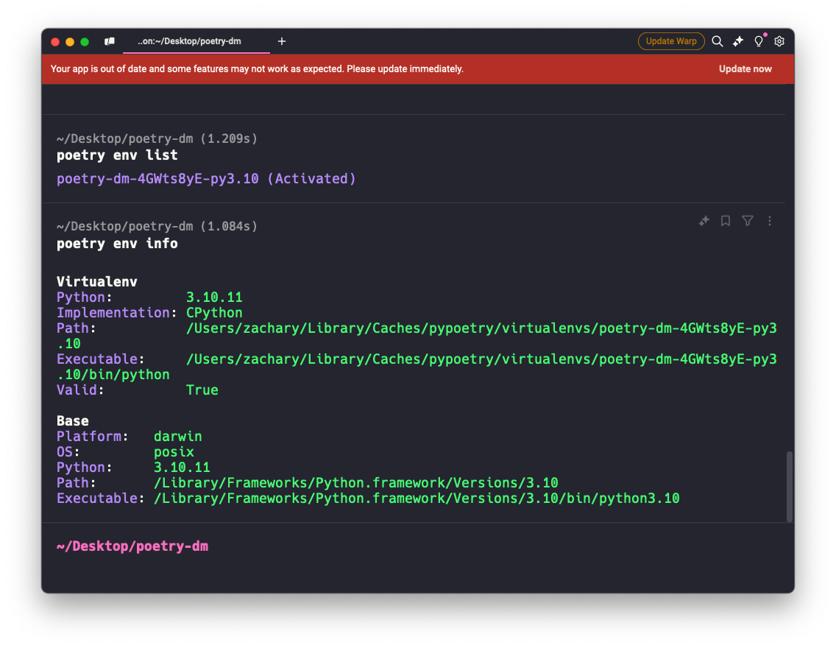Image resolution: width=836 pixels, height=648 pixels.
Task: Open the block's three-dot more menu
Action: tap(770, 221)
